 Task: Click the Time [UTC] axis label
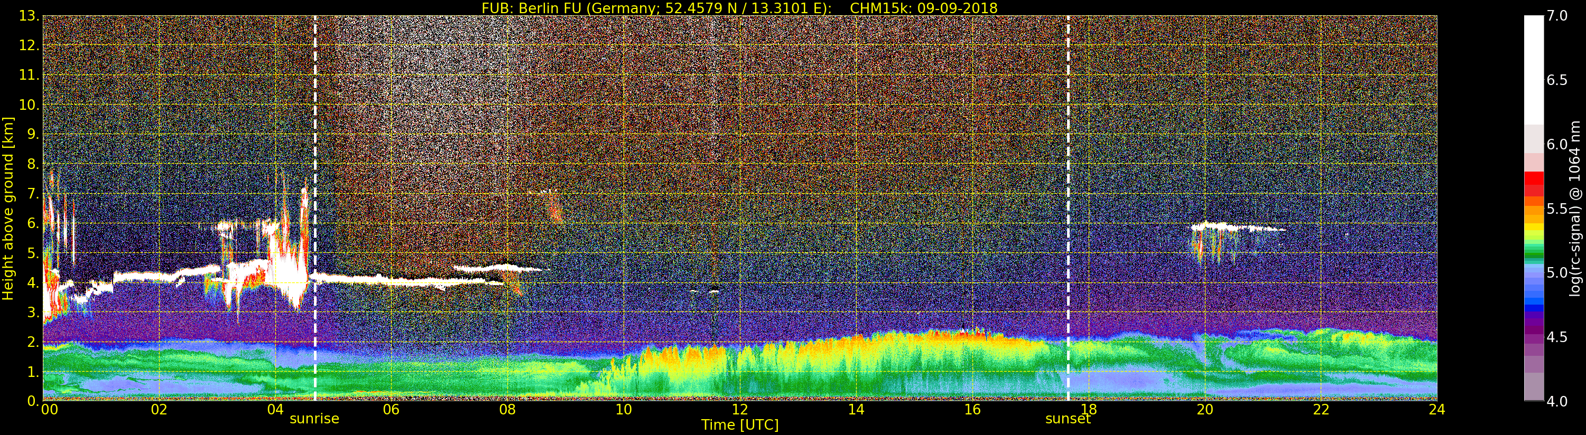point(739,424)
